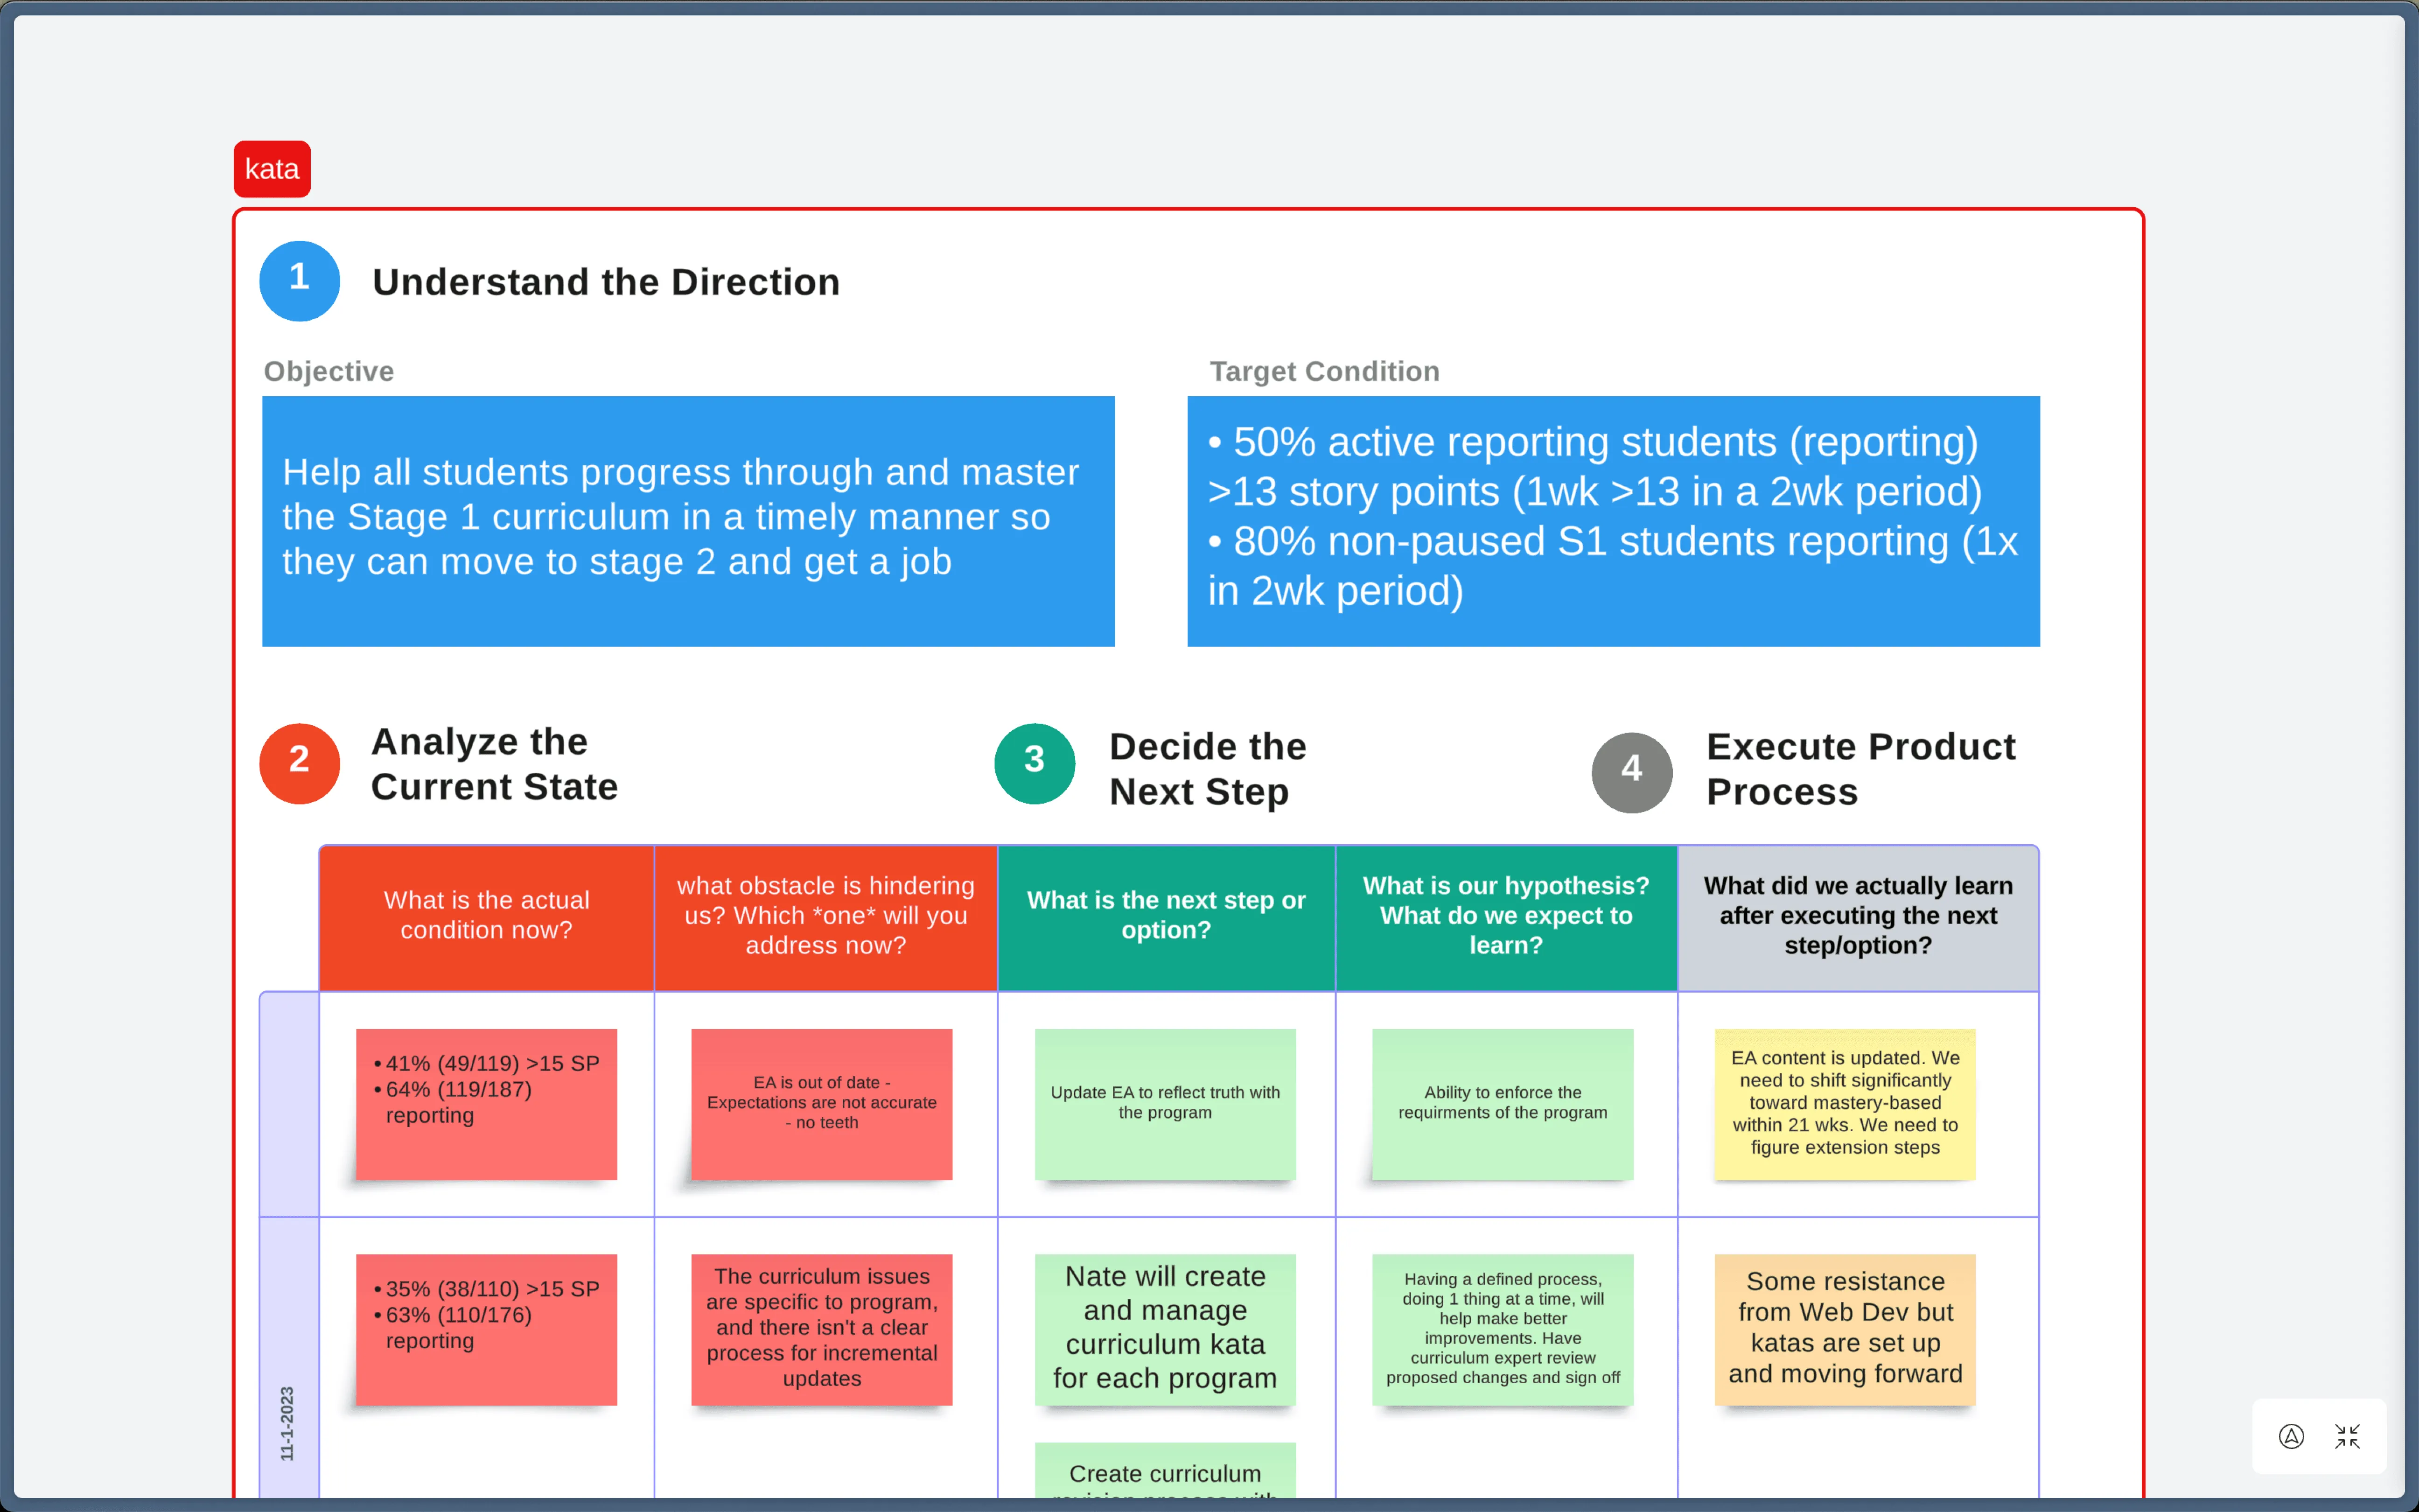Select the blue '50% active reporting students' box

coord(1613,521)
